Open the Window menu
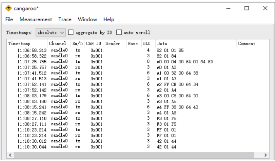The image size is (275, 161). (x=87, y=19)
